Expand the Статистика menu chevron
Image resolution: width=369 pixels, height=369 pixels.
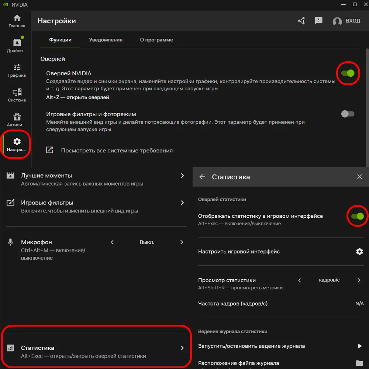pyautogui.click(x=182, y=348)
